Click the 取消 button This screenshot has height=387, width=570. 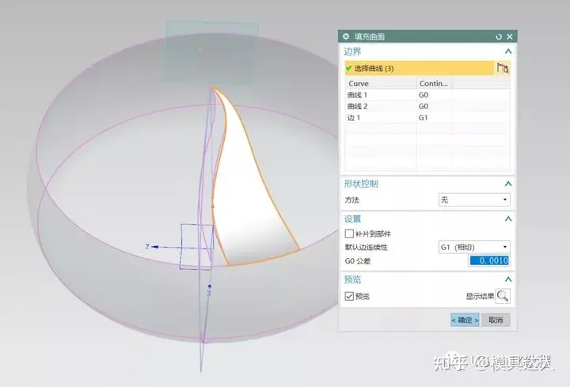click(x=496, y=320)
